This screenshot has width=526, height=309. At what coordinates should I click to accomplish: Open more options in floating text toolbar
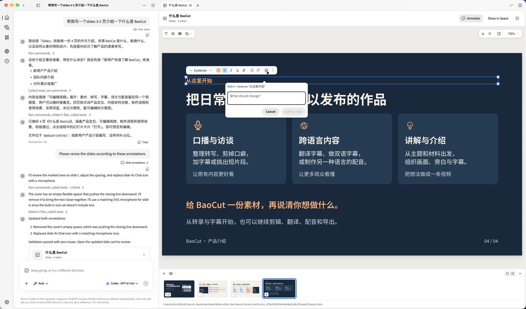tap(273, 70)
